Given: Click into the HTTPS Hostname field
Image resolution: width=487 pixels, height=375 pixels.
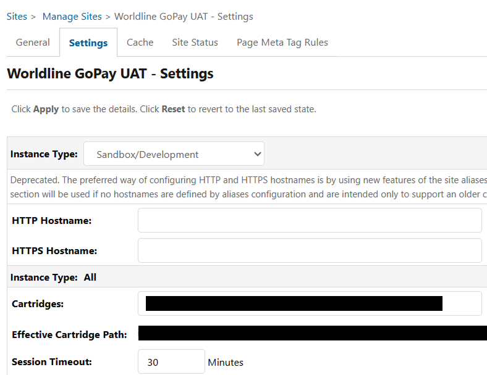Looking at the screenshot, I should click(x=310, y=250).
